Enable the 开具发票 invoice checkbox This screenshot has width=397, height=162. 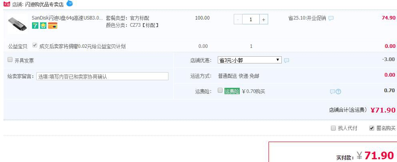[10, 59]
